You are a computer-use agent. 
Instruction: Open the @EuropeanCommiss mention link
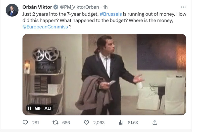click(45, 27)
